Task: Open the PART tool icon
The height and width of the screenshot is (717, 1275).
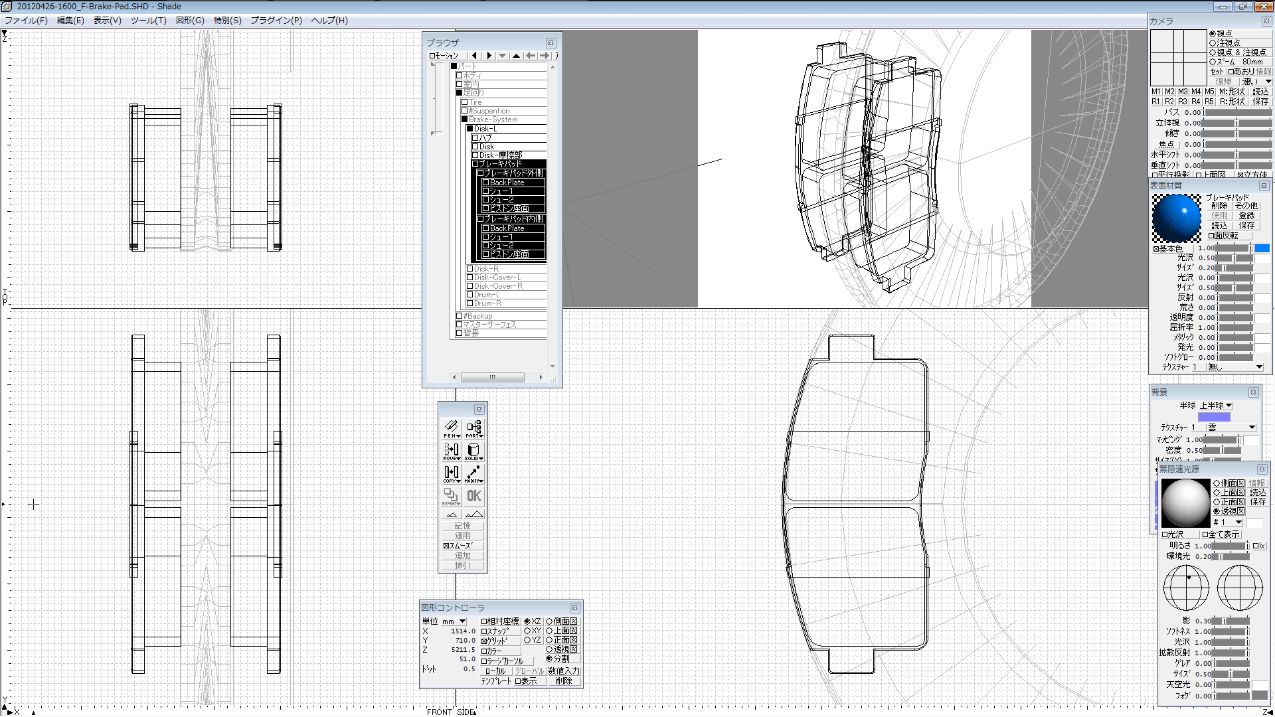Action: click(473, 428)
